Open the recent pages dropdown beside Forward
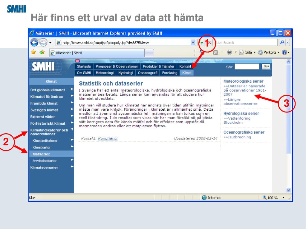Screen dimensions: 306x229 [x=50, y=43]
